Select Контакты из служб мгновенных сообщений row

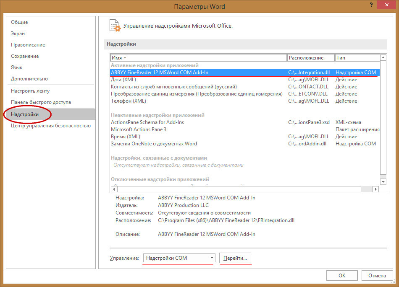(x=245, y=87)
